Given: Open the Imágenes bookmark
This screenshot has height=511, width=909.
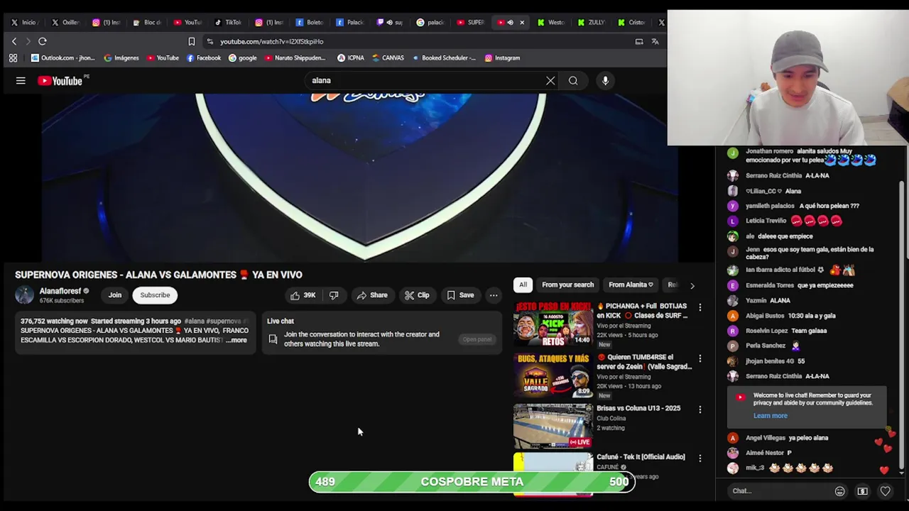Looking at the screenshot, I should click(121, 58).
